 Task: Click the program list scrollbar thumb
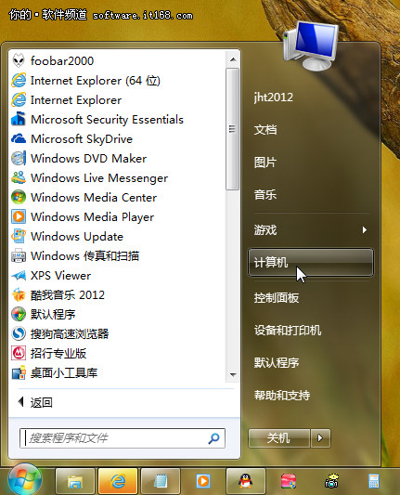(233, 129)
